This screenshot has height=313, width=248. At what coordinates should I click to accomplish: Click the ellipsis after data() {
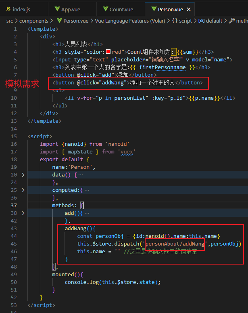point(81,175)
